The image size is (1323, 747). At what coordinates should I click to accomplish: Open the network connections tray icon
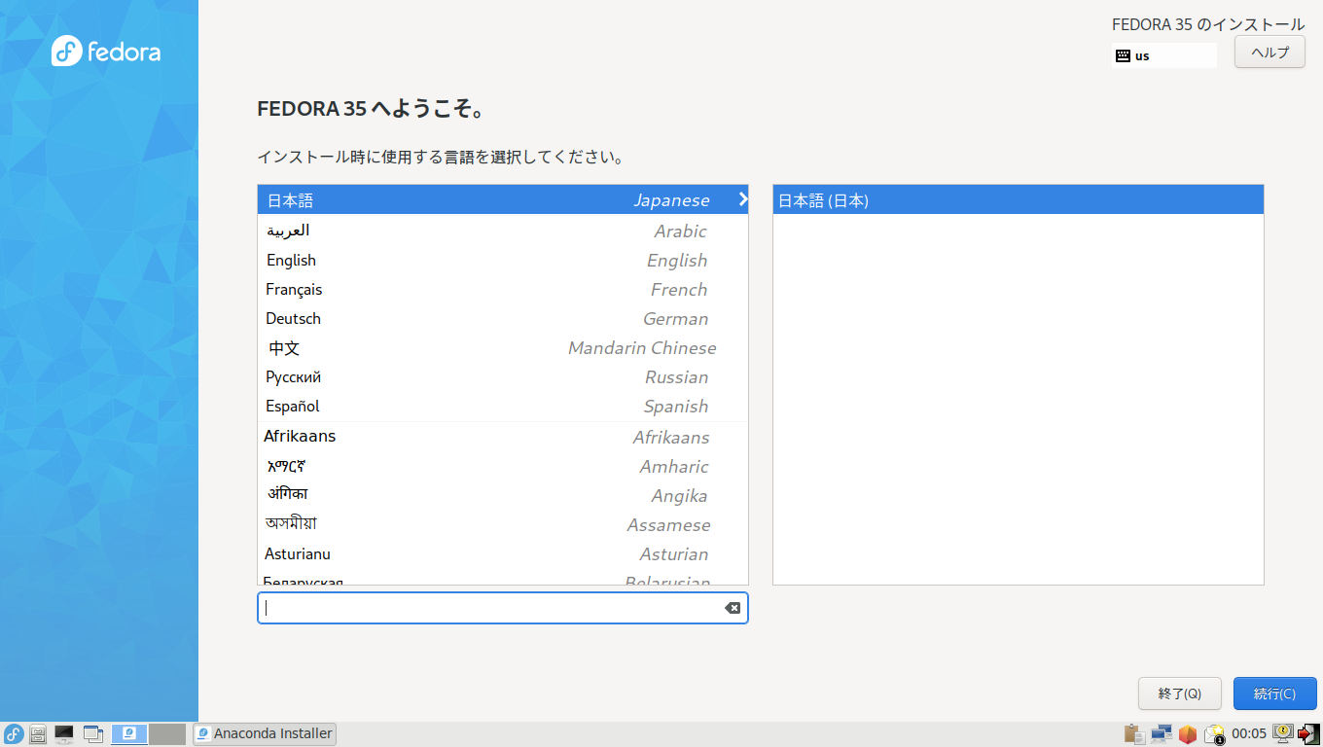1161,734
